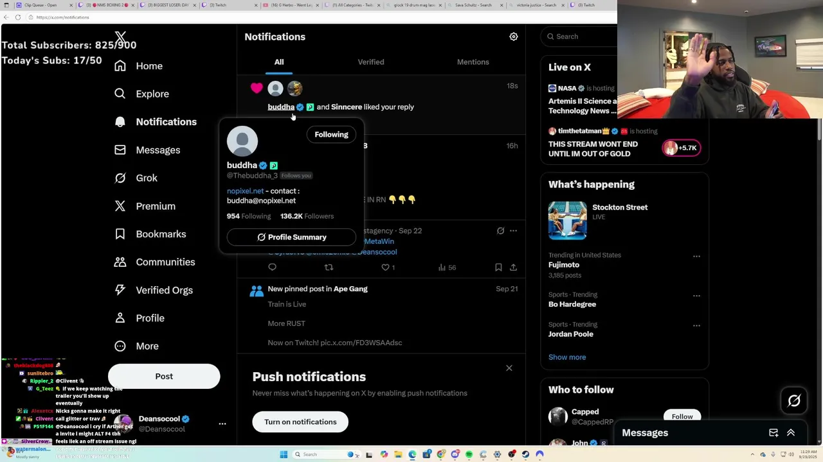Open account menu for Deansocool
The image size is (823, 462).
point(222,424)
